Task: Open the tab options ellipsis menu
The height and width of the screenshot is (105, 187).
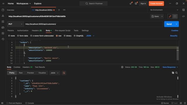Action: (x=64, y=10)
